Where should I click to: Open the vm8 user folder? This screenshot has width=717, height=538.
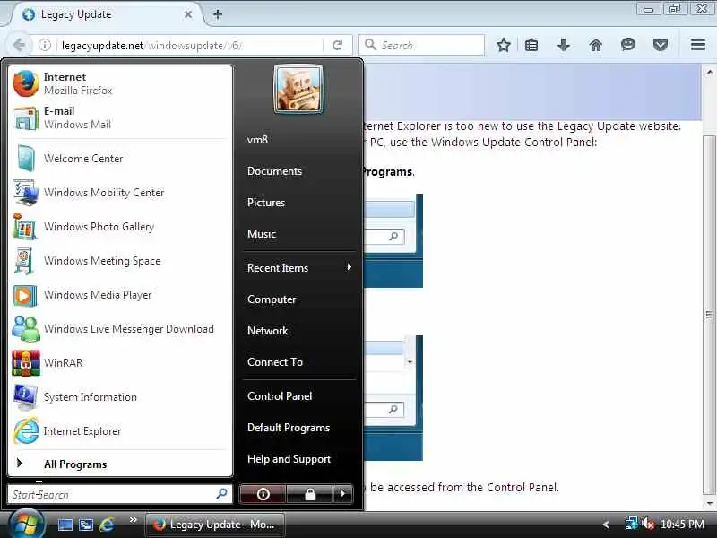(257, 140)
